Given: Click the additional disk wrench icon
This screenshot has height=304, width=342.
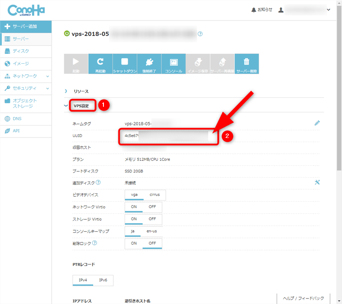Looking at the screenshot, I should (x=317, y=182).
